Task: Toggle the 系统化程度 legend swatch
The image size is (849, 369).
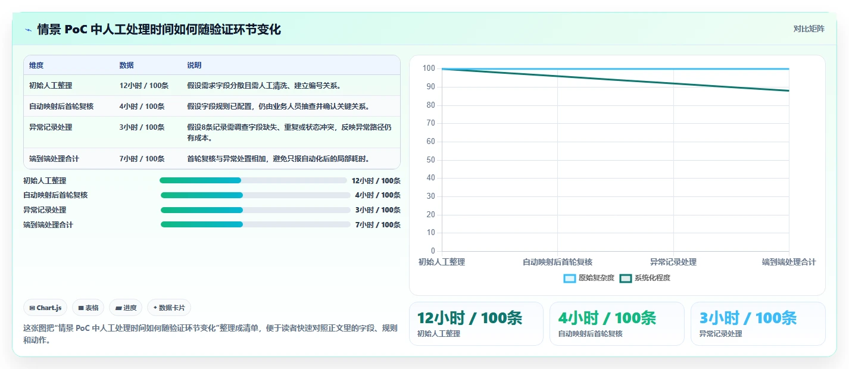Action: pos(626,278)
